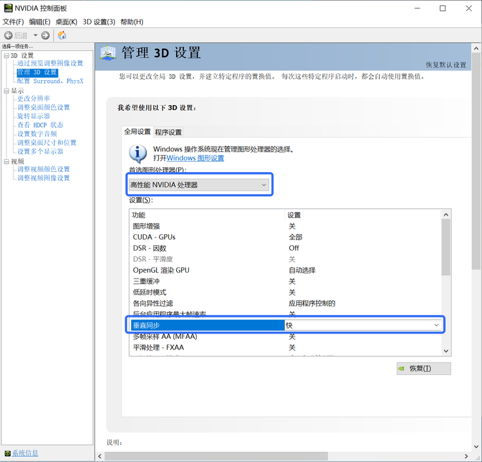Open 调整桌面颜色设置 task

tap(44, 107)
